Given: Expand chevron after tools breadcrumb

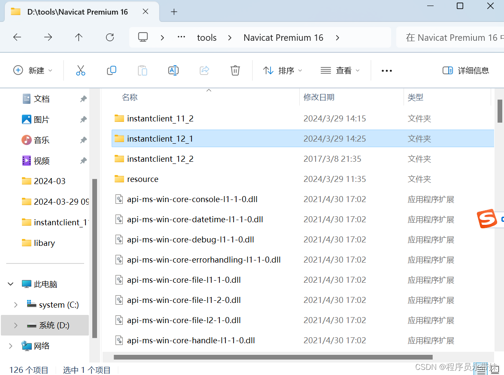Looking at the screenshot, I should coord(230,38).
